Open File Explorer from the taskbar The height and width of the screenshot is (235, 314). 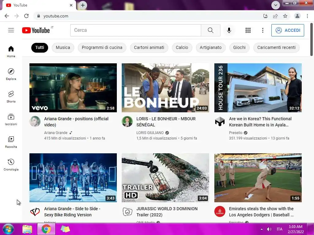coord(27,229)
